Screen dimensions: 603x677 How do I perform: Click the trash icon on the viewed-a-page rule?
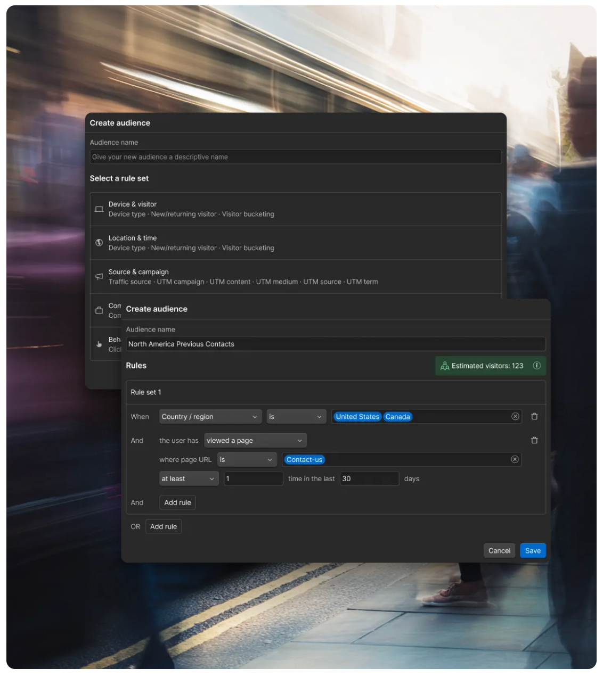click(x=535, y=440)
